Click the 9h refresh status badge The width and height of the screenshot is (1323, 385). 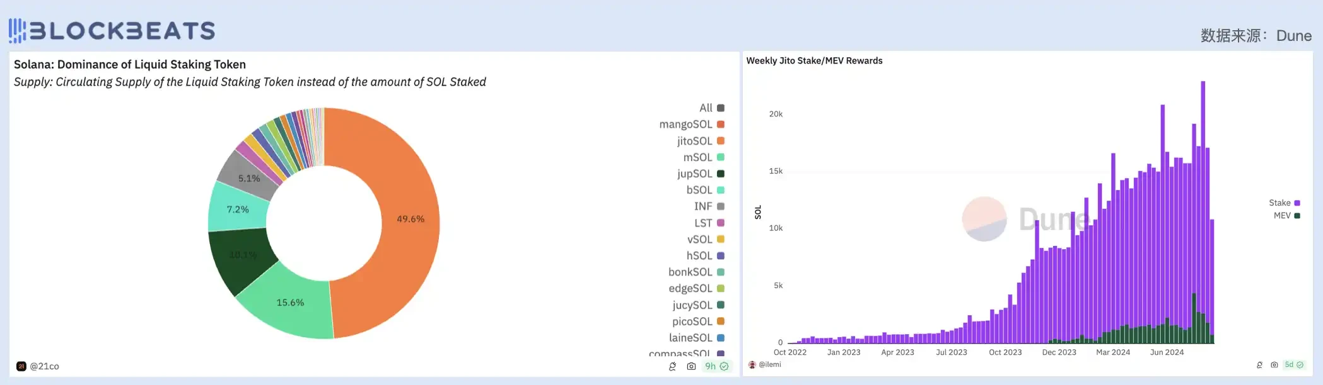[x=716, y=366]
